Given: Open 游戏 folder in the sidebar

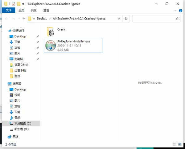Looking at the screenshot, I should click(x=17, y=76).
